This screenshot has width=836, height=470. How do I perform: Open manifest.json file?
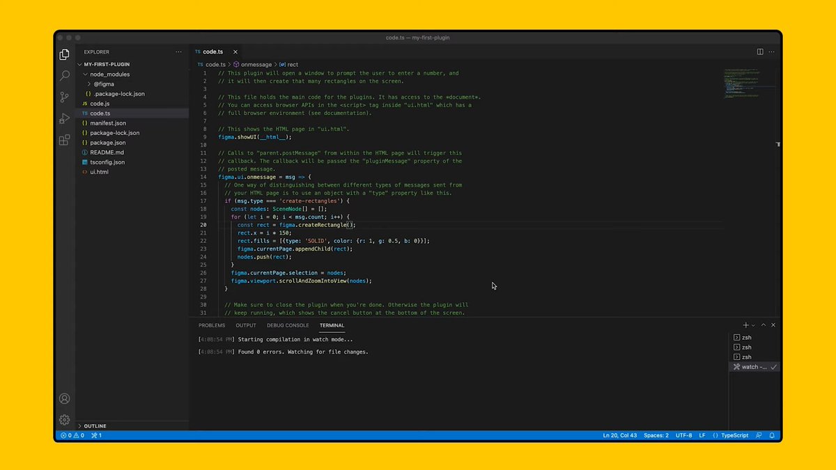click(132, 123)
